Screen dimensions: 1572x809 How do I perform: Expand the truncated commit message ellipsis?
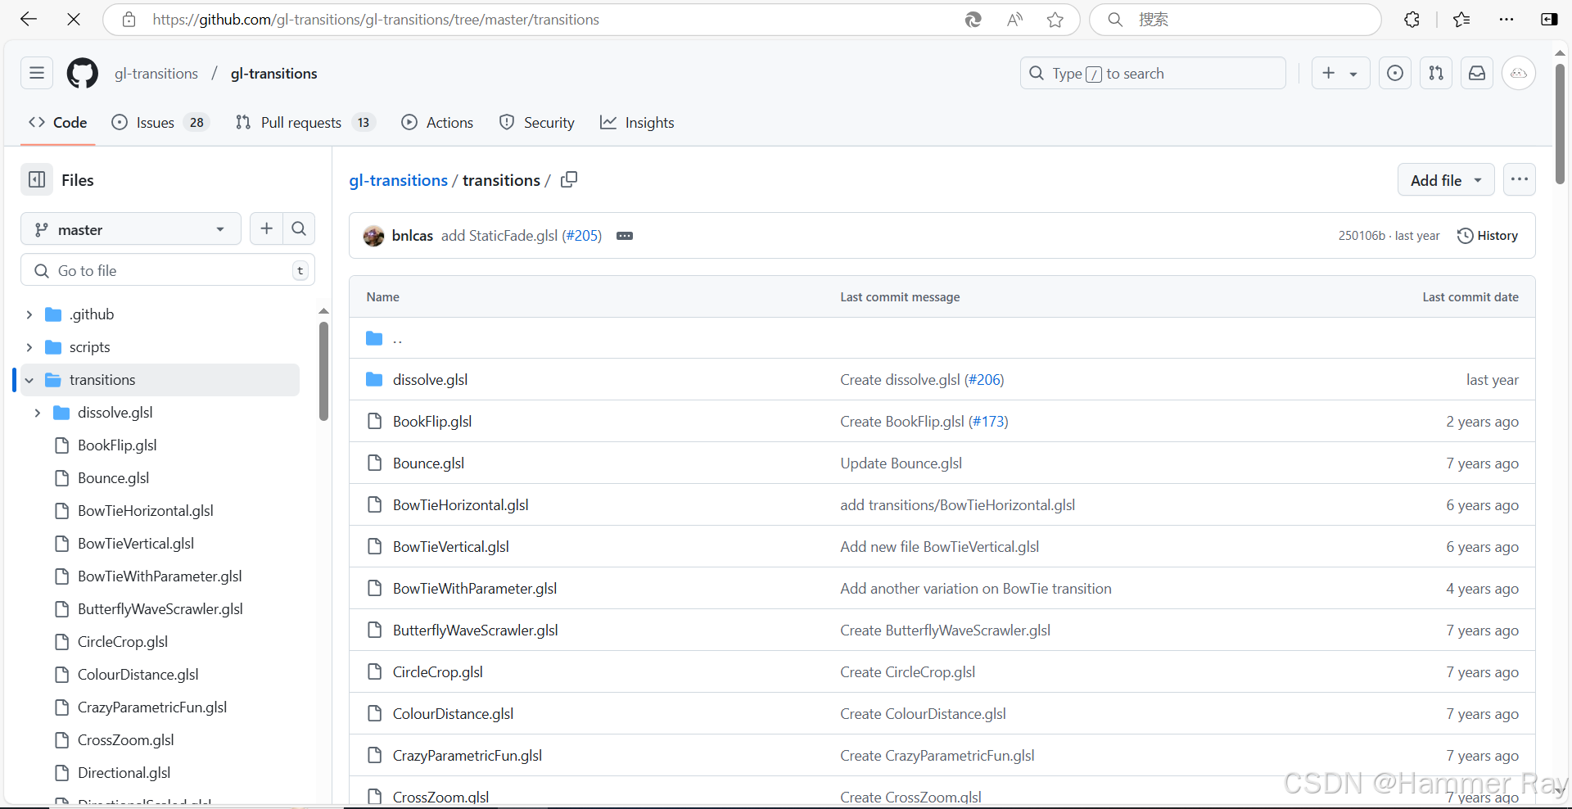tap(625, 236)
